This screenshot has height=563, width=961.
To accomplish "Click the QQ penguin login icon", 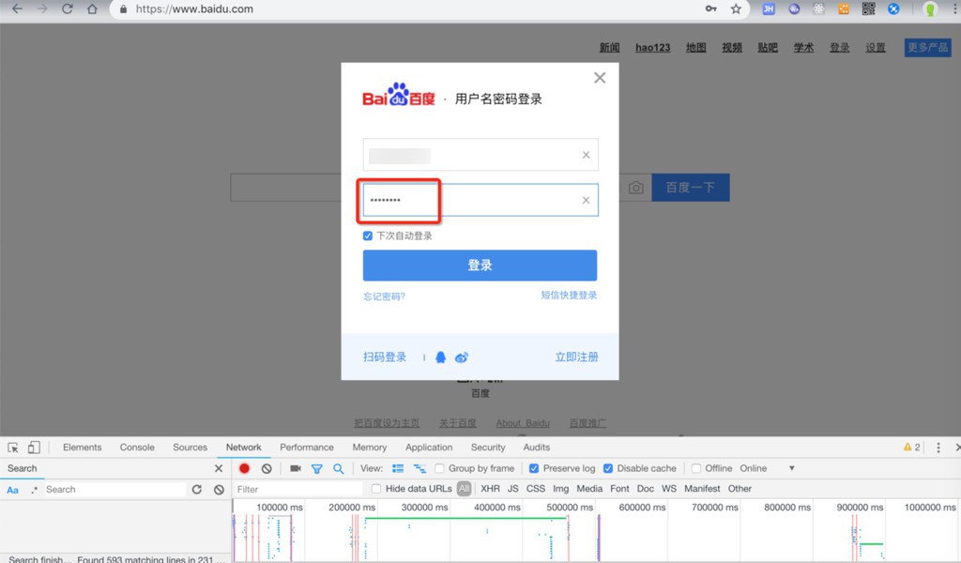I will (x=440, y=358).
